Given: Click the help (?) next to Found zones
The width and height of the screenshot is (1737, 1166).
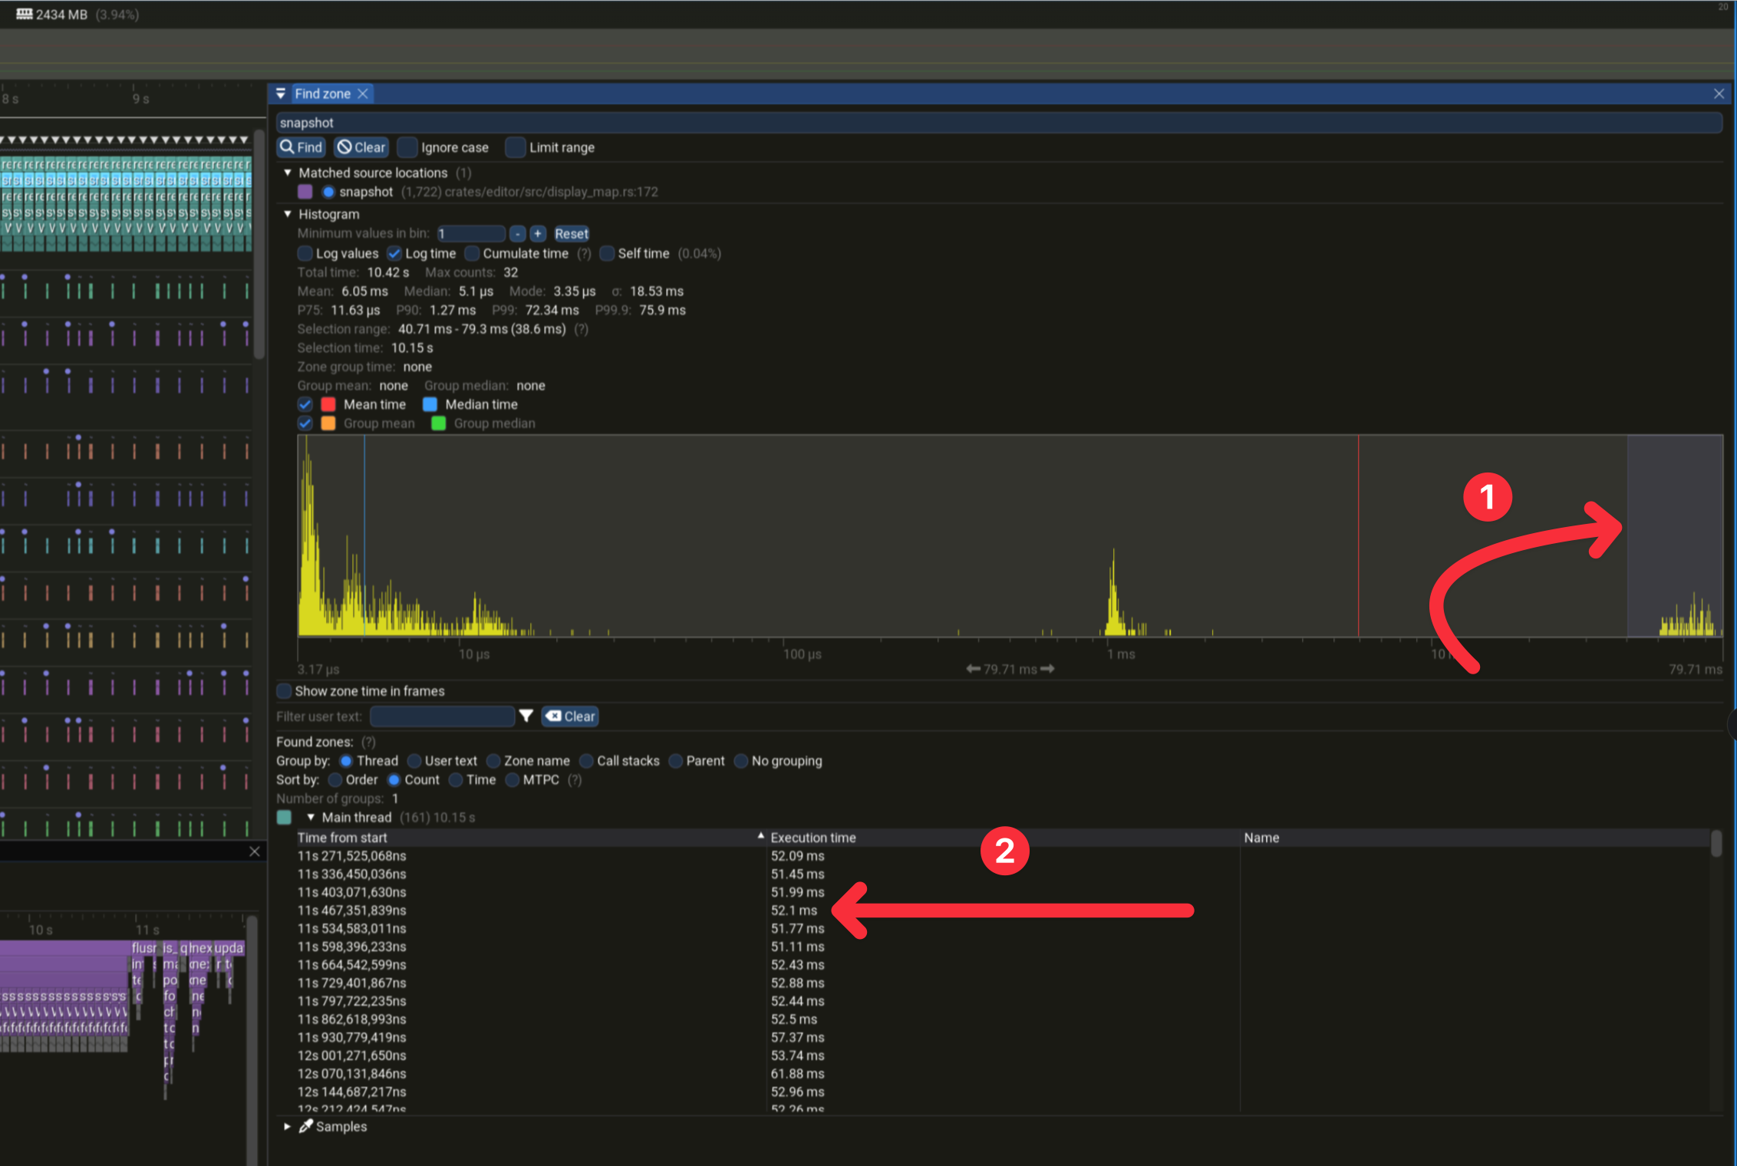Looking at the screenshot, I should [x=368, y=742].
